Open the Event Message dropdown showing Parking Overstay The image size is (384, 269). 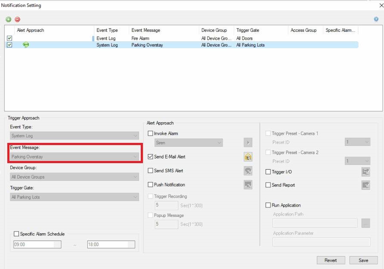click(x=74, y=157)
